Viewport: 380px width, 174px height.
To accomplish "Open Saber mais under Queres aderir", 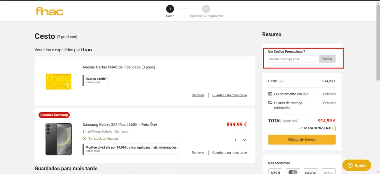I will pos(93,82).
